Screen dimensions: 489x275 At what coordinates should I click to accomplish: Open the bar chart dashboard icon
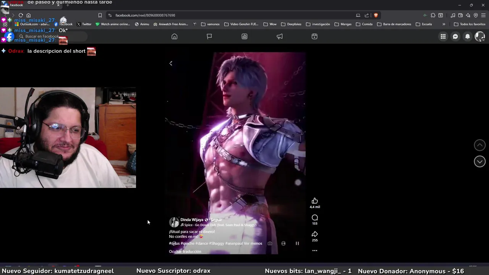(244, 36)
